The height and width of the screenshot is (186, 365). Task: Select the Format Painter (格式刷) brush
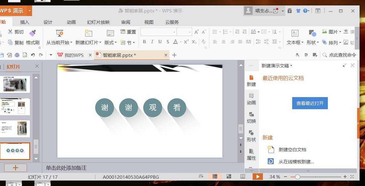point(33,32)
